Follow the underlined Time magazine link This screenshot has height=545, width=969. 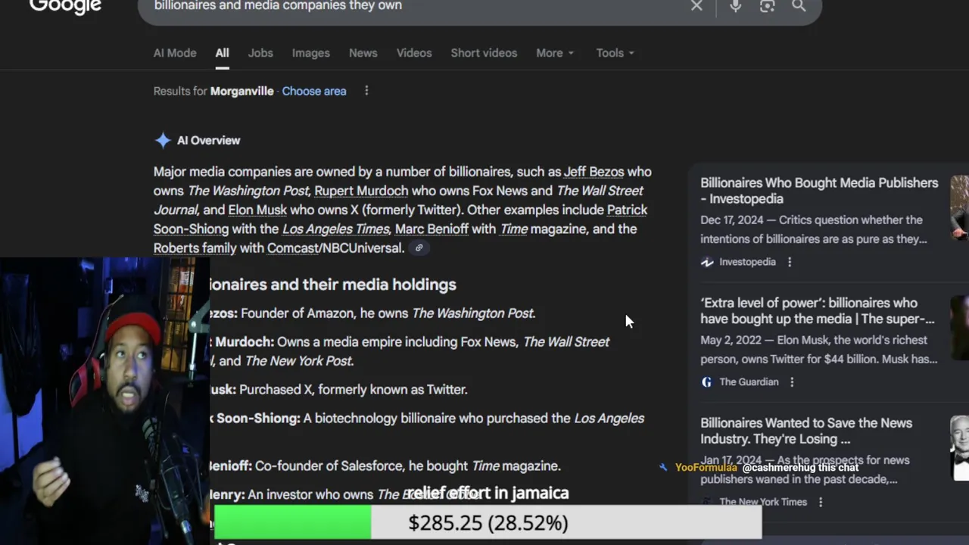point(513,229)
